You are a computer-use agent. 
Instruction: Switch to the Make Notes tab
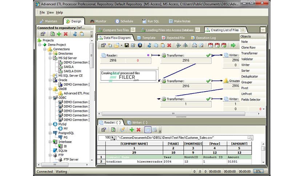pyautogui.click(x=180, y=21)
